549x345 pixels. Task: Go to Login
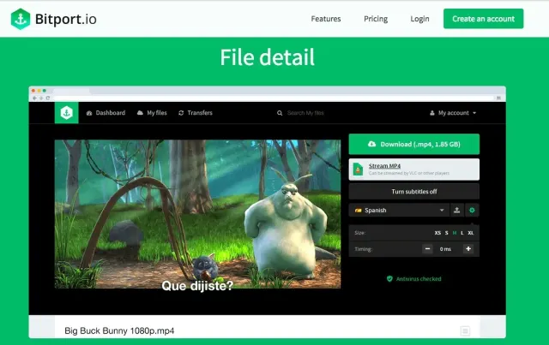click(419, 19)
